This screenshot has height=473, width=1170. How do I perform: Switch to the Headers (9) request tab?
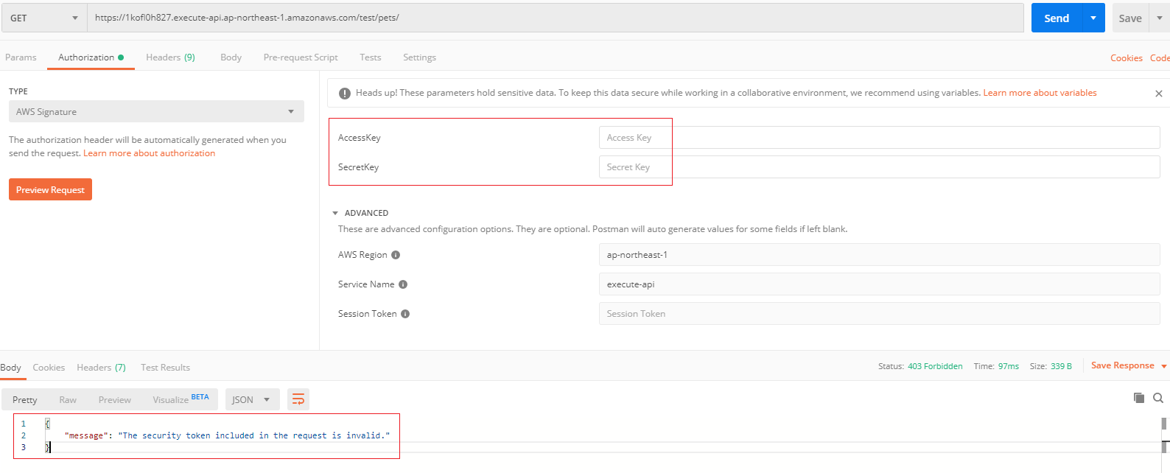pyautogui.click(x=170, y=57)
